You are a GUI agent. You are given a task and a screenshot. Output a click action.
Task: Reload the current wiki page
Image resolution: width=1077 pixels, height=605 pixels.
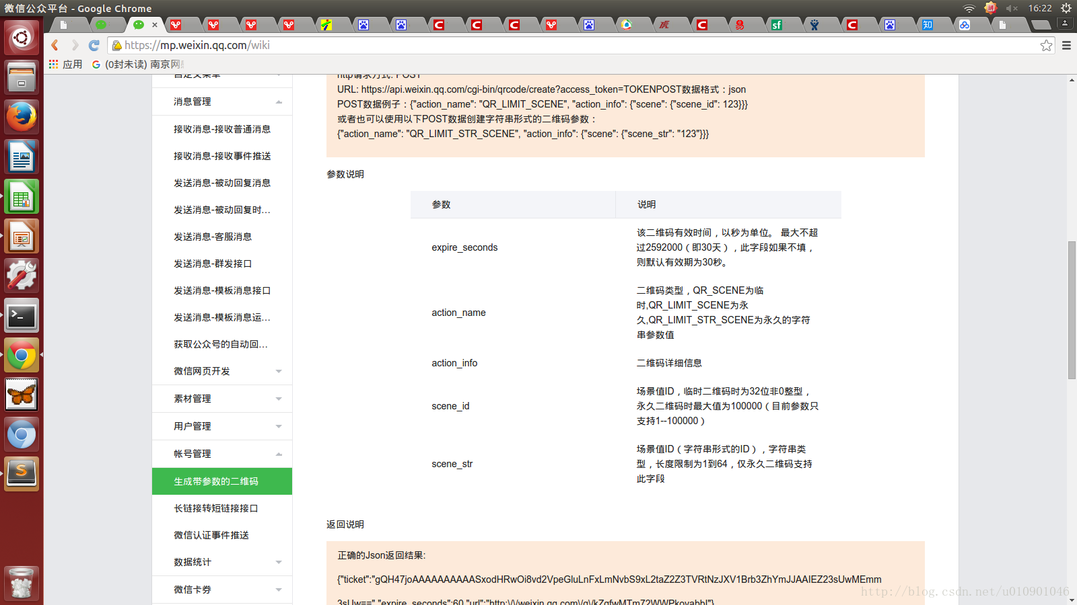[94, 45]
